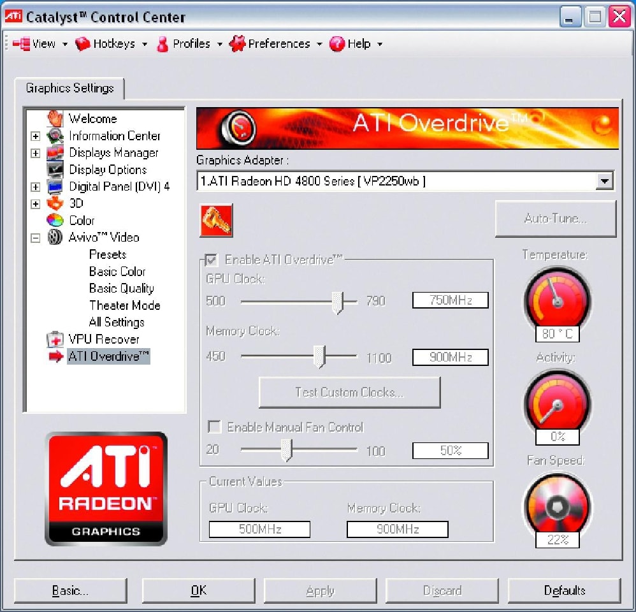Collapse the Avivo Video tree node
The height and width of the screenshot is (612, 636).
pyautogui.click(x=36, y=238)
